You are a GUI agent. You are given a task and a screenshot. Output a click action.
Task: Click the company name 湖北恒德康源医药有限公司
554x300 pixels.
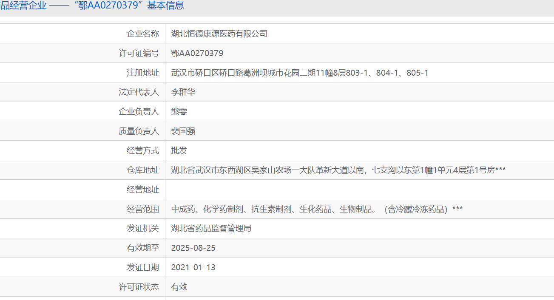tap(219, 34)
